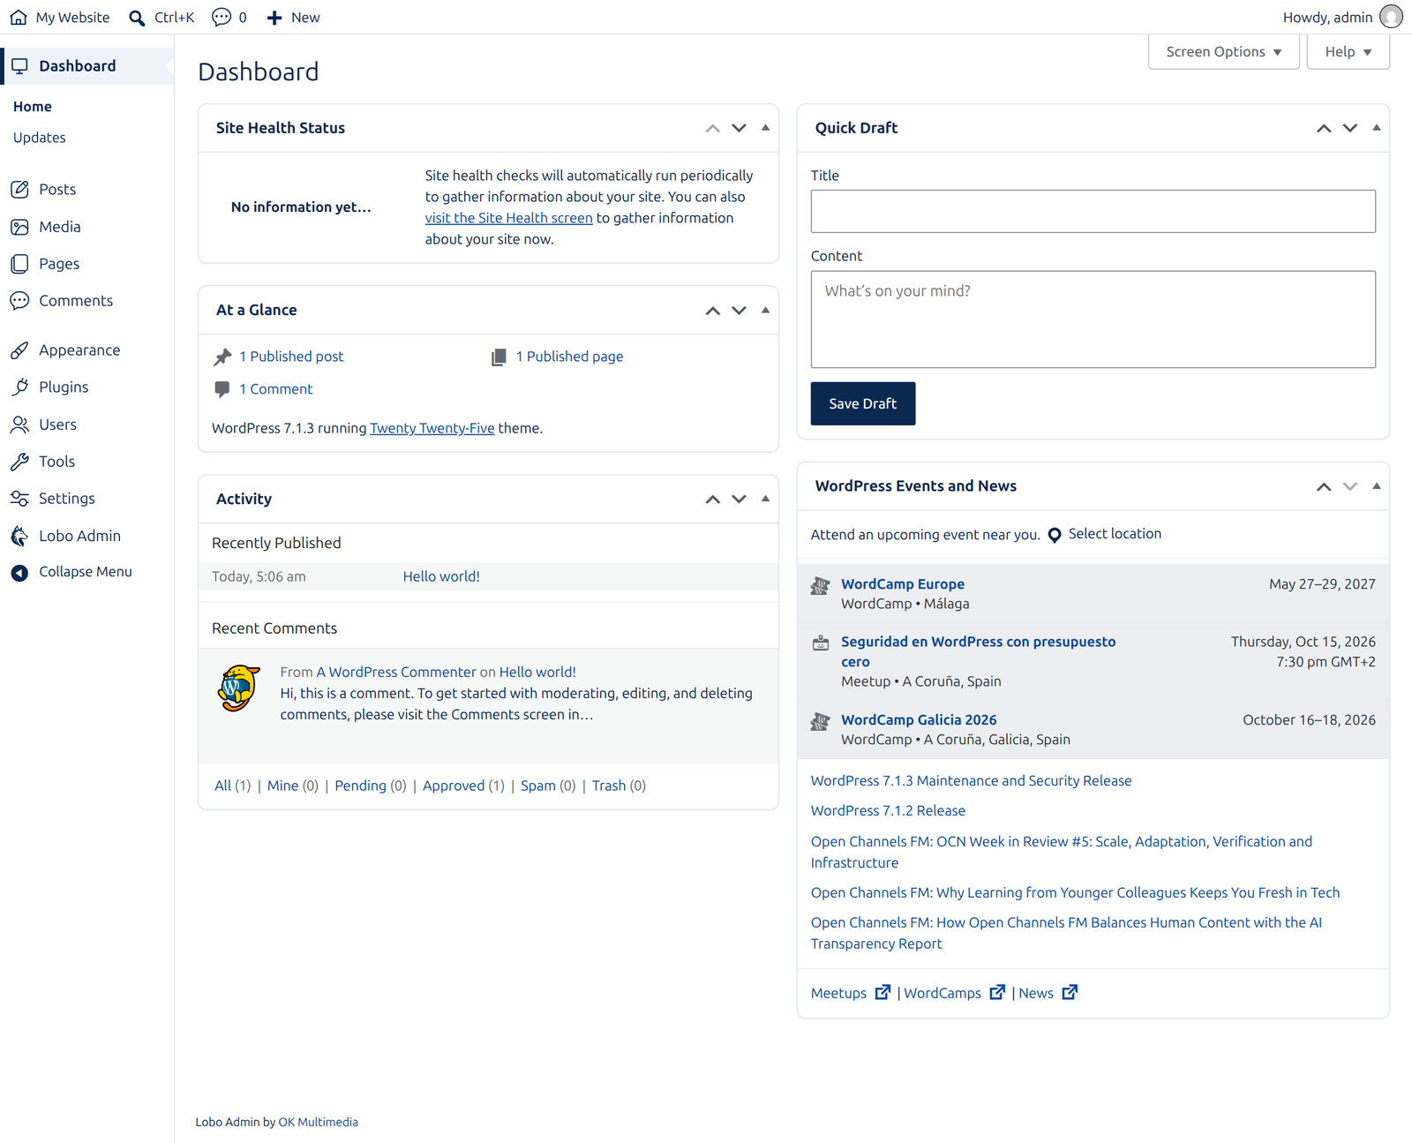This screenshot has width=1412, height=1143.
Task: Click the plus New icon
Action: pos(274,18)
